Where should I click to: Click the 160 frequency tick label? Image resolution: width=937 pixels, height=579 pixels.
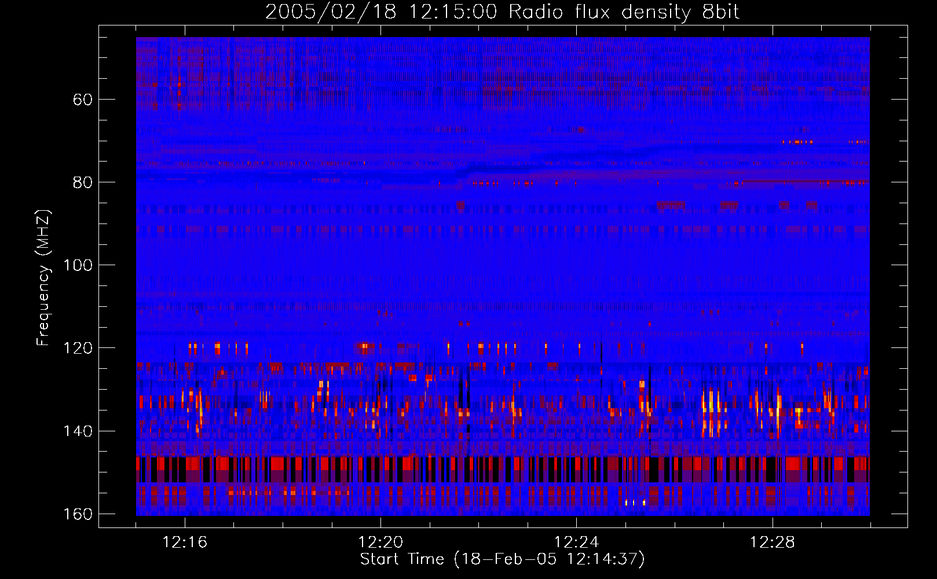pyautogui.click(x=78, y=514)
